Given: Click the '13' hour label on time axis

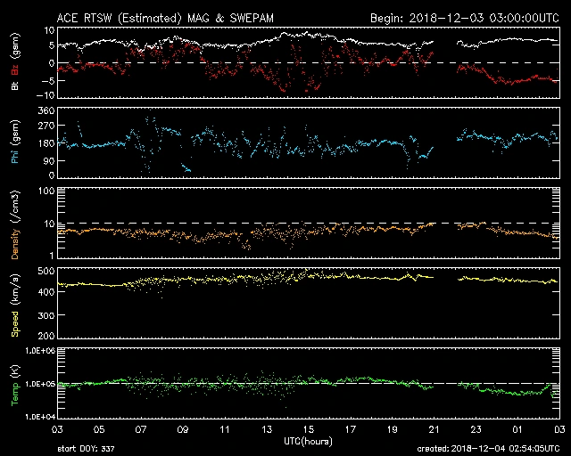Looking at the screenshot, I should point(267,430).
